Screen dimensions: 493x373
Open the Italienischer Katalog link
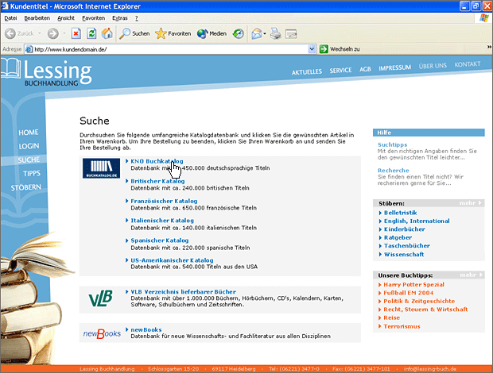pyautogui.click(x=162, y=221)
